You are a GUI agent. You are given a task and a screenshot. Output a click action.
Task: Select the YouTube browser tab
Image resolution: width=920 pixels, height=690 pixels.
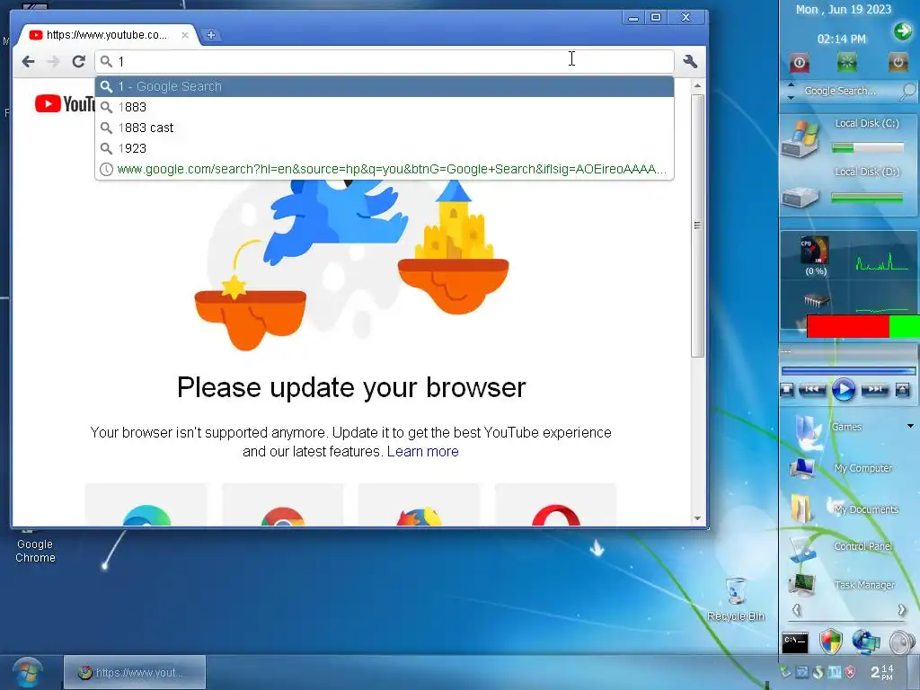tap(106, 35)
